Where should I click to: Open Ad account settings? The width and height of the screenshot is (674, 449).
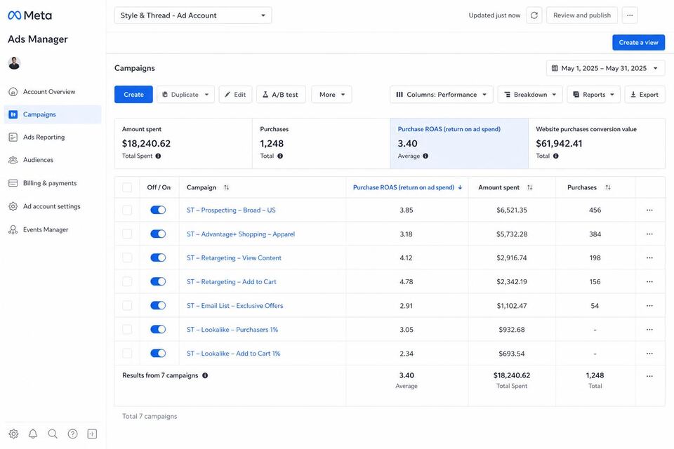53,206
